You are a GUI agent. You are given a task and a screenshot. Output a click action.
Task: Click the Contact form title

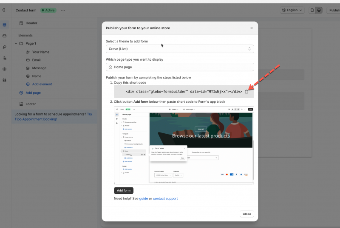click(x=26, y=10)
